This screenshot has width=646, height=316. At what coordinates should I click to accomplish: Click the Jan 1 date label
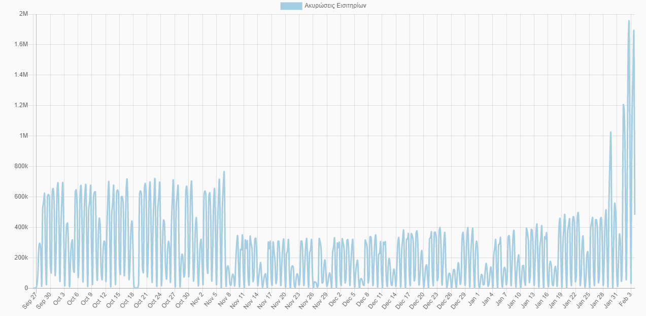coord(473,300)
